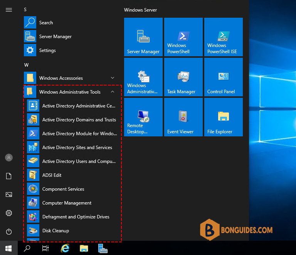296x255 pixels.
Task: Click 'Defragment and Optimize Drives' text
Action: point(76,217)
